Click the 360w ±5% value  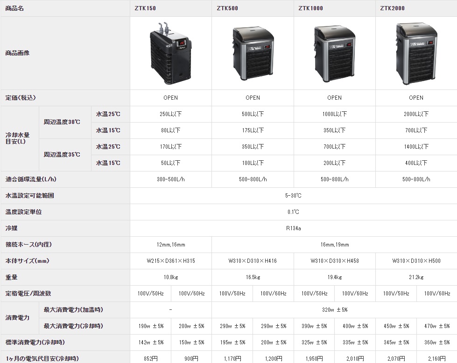coord(437,342)
